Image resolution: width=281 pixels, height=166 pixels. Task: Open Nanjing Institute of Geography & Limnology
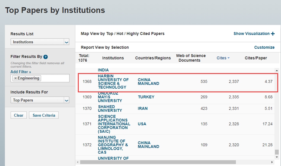[x=113, y=145]
